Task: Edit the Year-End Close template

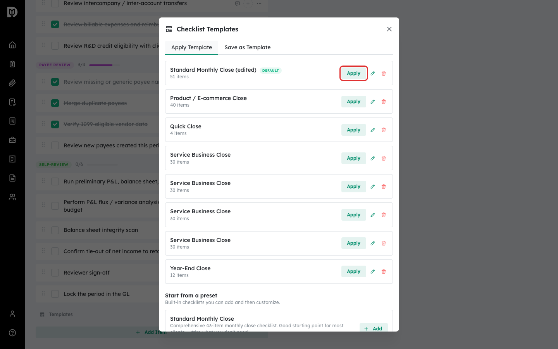Action: pyautogui.click(x=373, y=271)
